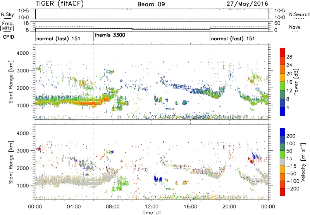
Task: Click the 'TIGER (fitACF)' title text
Action: coord(60,3)
